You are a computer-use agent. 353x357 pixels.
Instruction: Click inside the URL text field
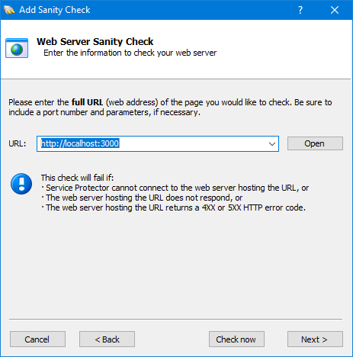pos(152,144)
